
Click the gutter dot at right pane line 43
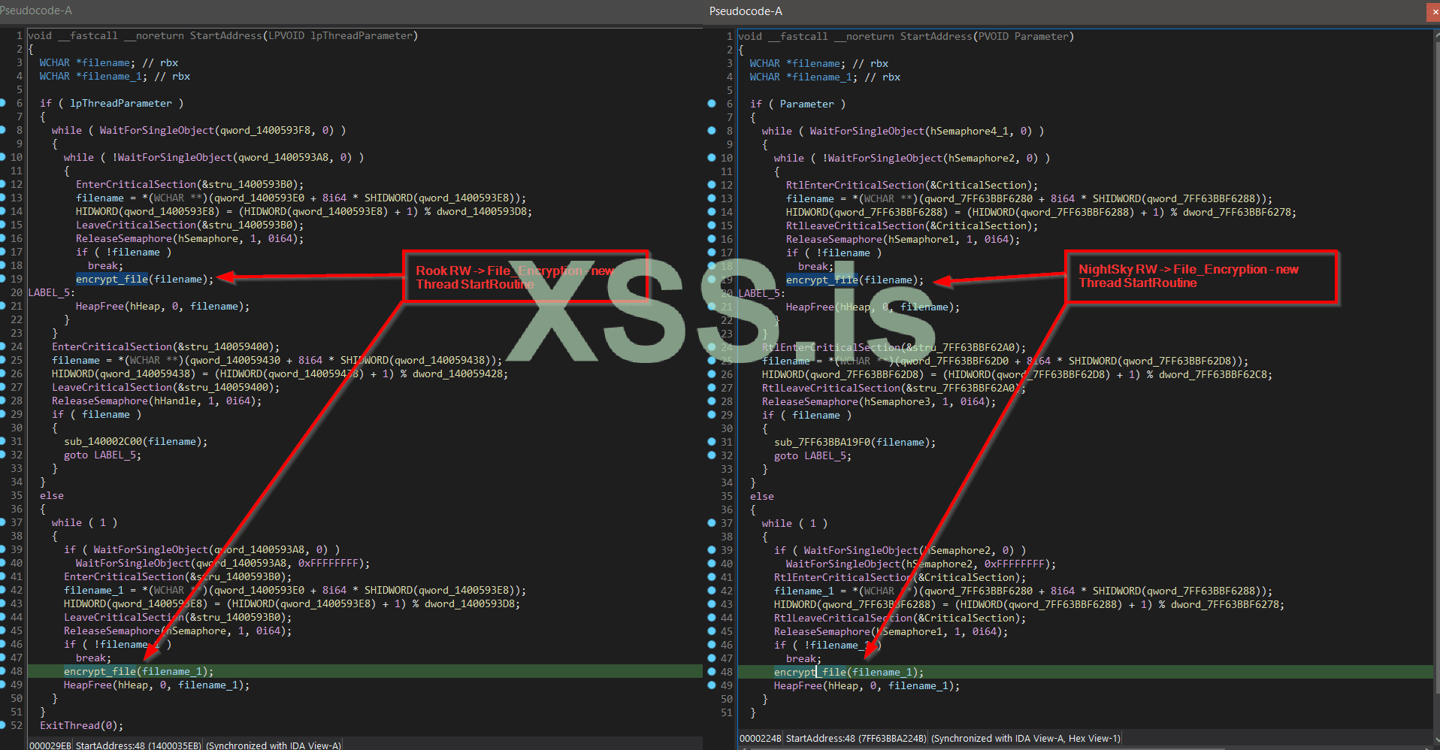(712, 604)
